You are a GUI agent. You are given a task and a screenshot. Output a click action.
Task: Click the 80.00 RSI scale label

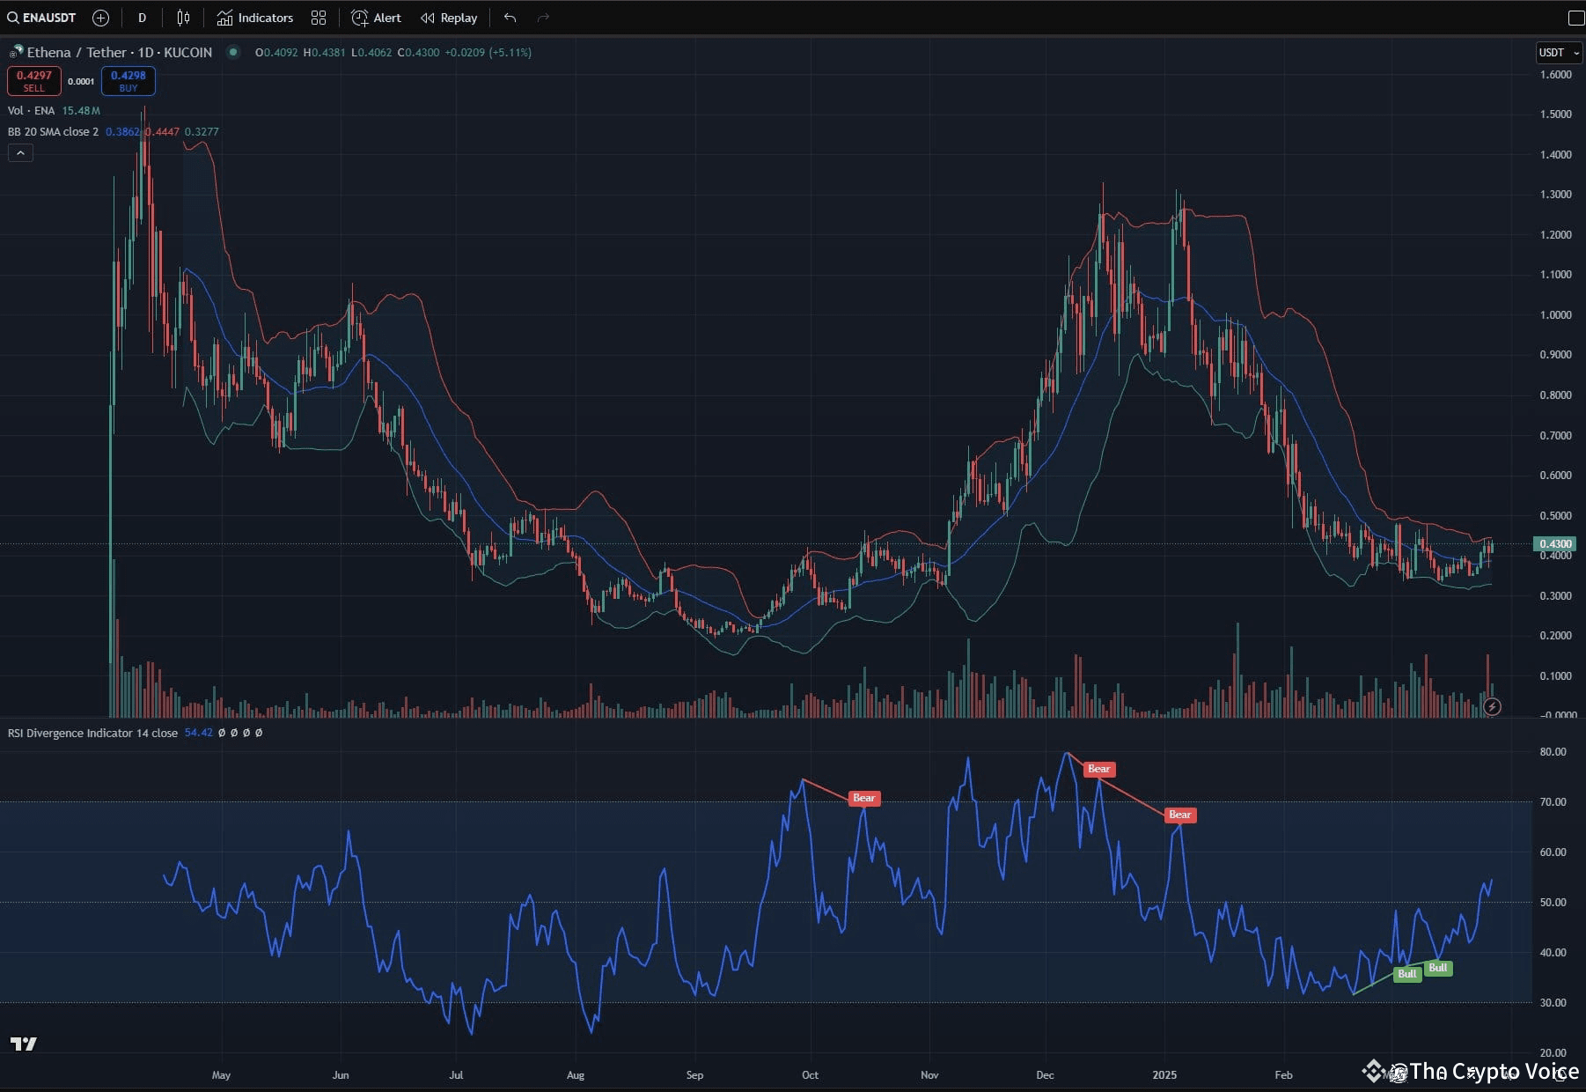[x=1553, y=752]
